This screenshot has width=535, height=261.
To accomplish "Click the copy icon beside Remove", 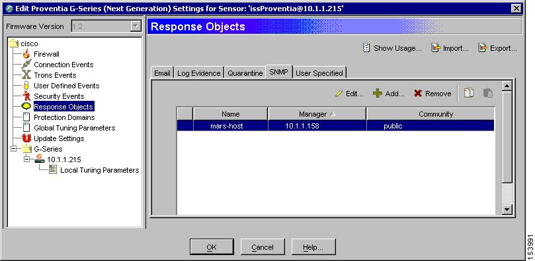I will point(469,93).
